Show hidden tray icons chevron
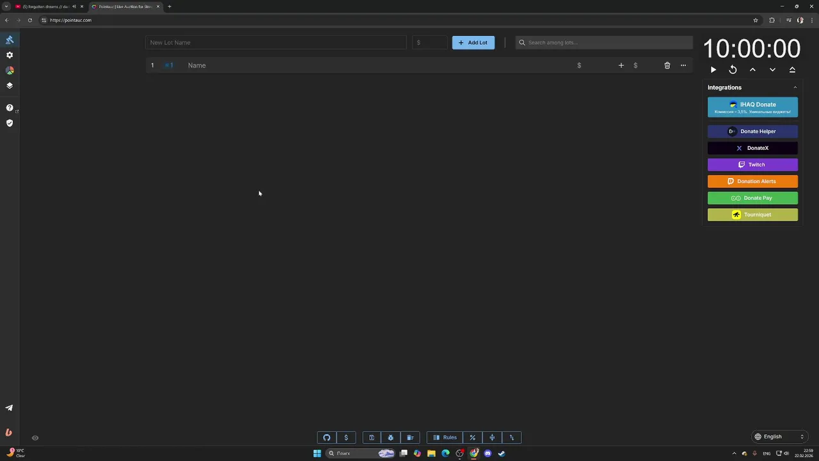Viewport: 819px width, 461px height. (x=734, y=453)
